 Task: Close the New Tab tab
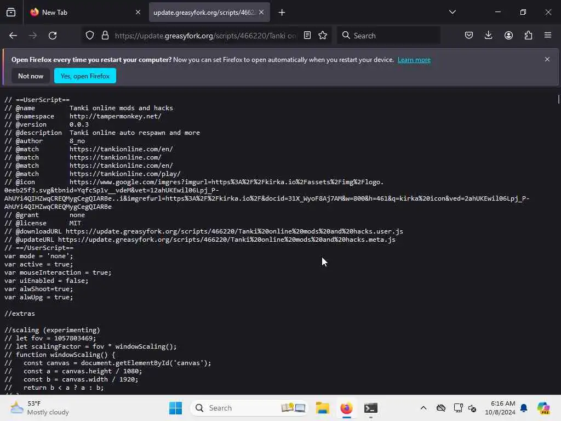(138, 12)
